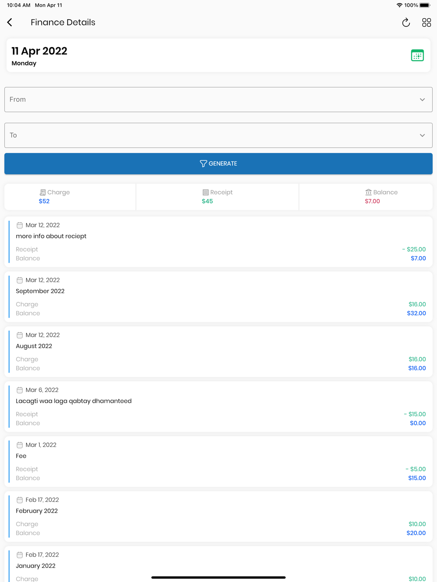Viewport: 437px width, 582px height.
Task: Open the February 2022 charge entry
Action: (x=218, y=517)
